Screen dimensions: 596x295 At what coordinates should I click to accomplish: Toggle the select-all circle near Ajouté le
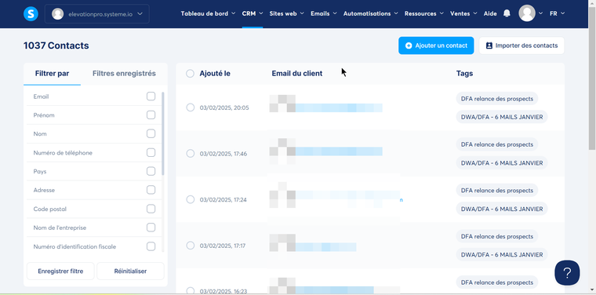[191, 74]
